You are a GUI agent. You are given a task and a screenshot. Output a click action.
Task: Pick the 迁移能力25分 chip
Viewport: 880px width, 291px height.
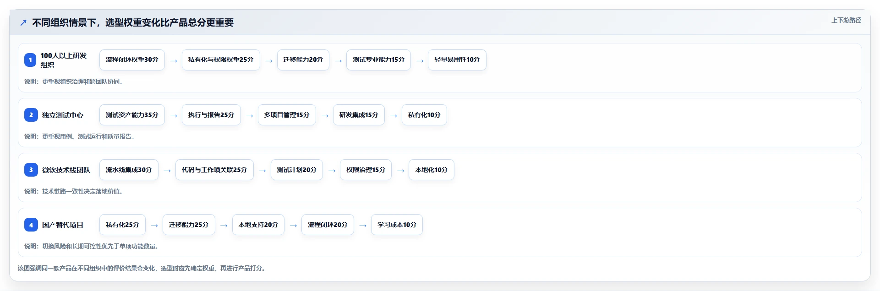pyautogui.click(x=189, y=225)
